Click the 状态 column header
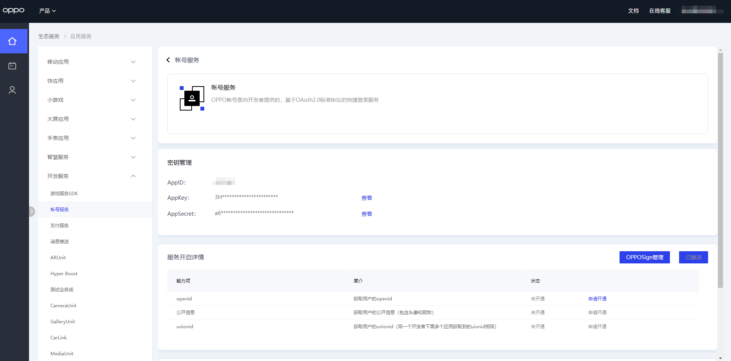731x361 pixels. click(535, 281)
